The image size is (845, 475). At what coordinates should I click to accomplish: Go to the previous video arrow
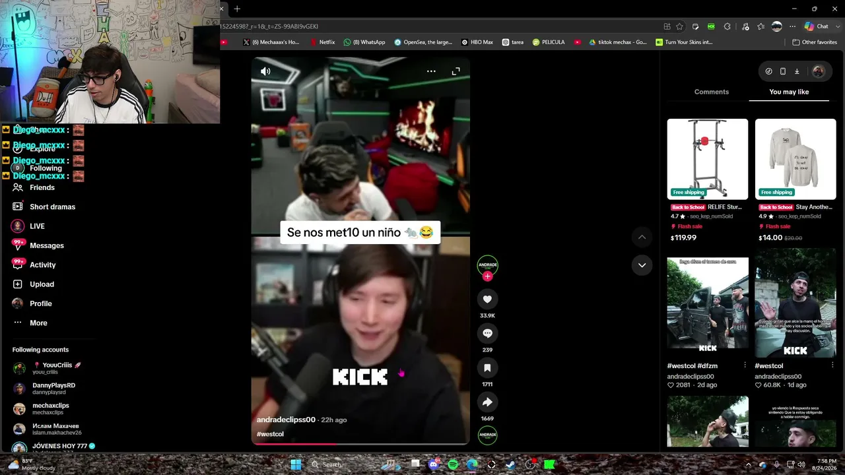(x=642, y=237)
